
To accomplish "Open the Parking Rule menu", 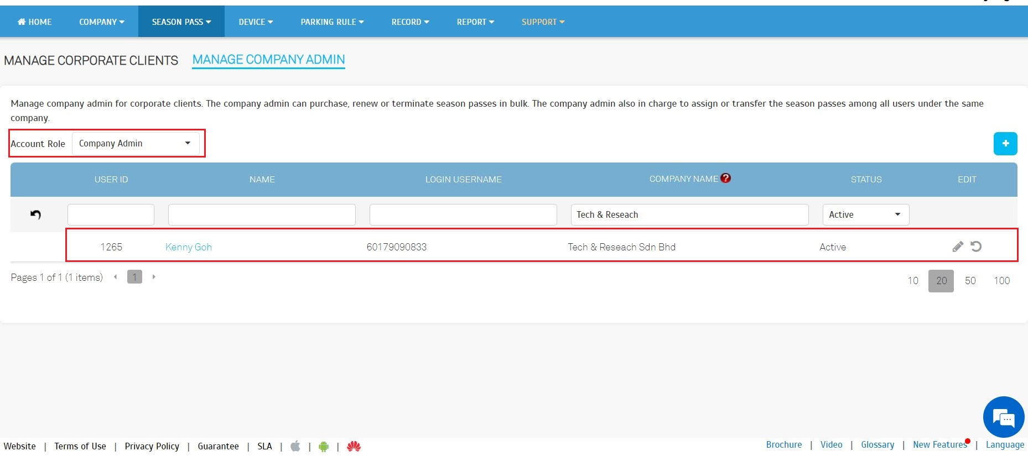I will click(332, 22).
